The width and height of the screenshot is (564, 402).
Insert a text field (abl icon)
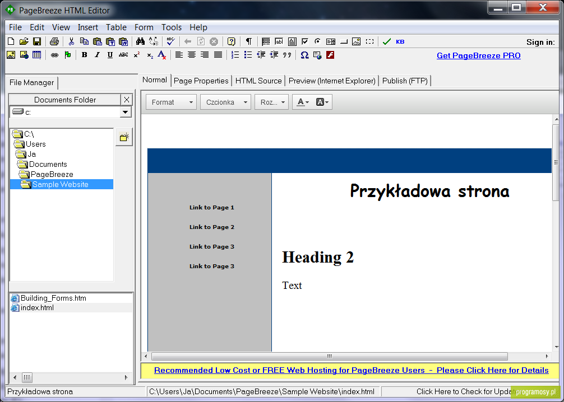point(279,41)
